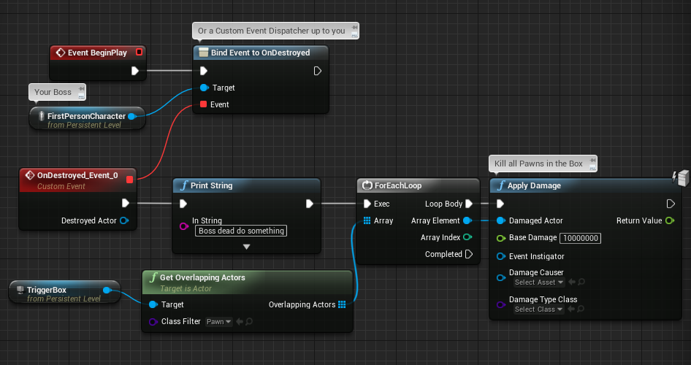Click Print String input exec pin
The height and width of the screenshot is (365, 691).
point(183,204)
